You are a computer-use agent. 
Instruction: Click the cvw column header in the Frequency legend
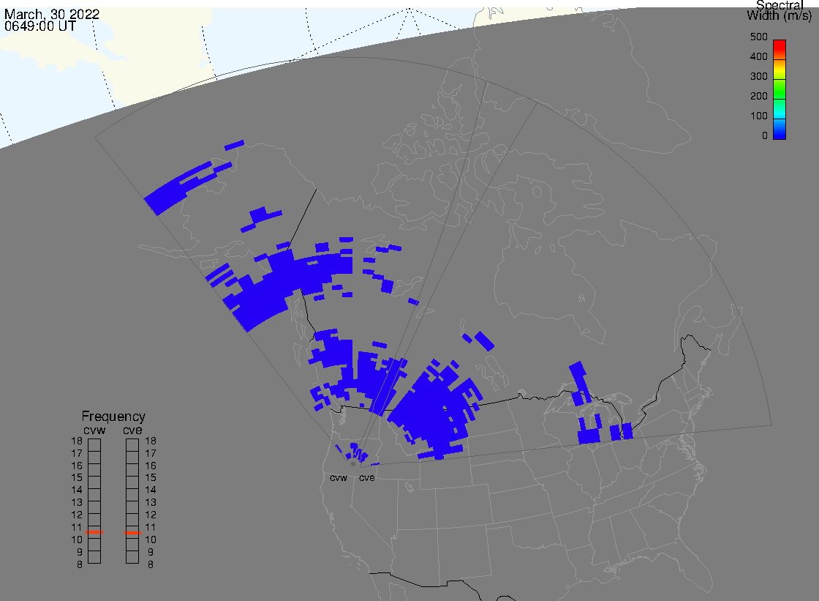click(x=94, y=430)
